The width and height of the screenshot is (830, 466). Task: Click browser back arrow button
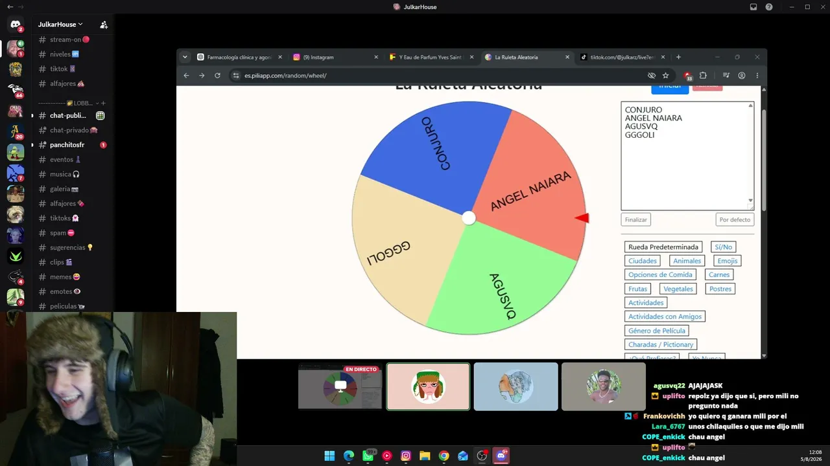click(186, 76)
